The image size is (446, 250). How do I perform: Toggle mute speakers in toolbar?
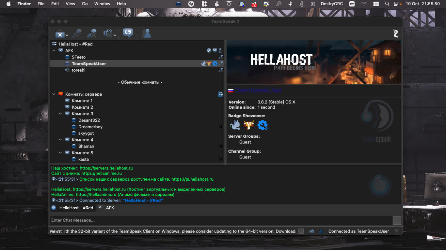[108, 33]
